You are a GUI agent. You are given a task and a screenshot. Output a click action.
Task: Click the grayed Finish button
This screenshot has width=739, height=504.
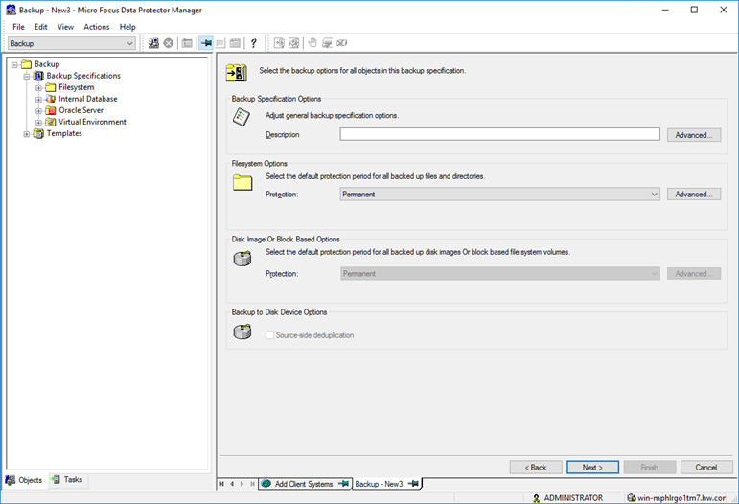pyautogui.click(x=650, y=468)
